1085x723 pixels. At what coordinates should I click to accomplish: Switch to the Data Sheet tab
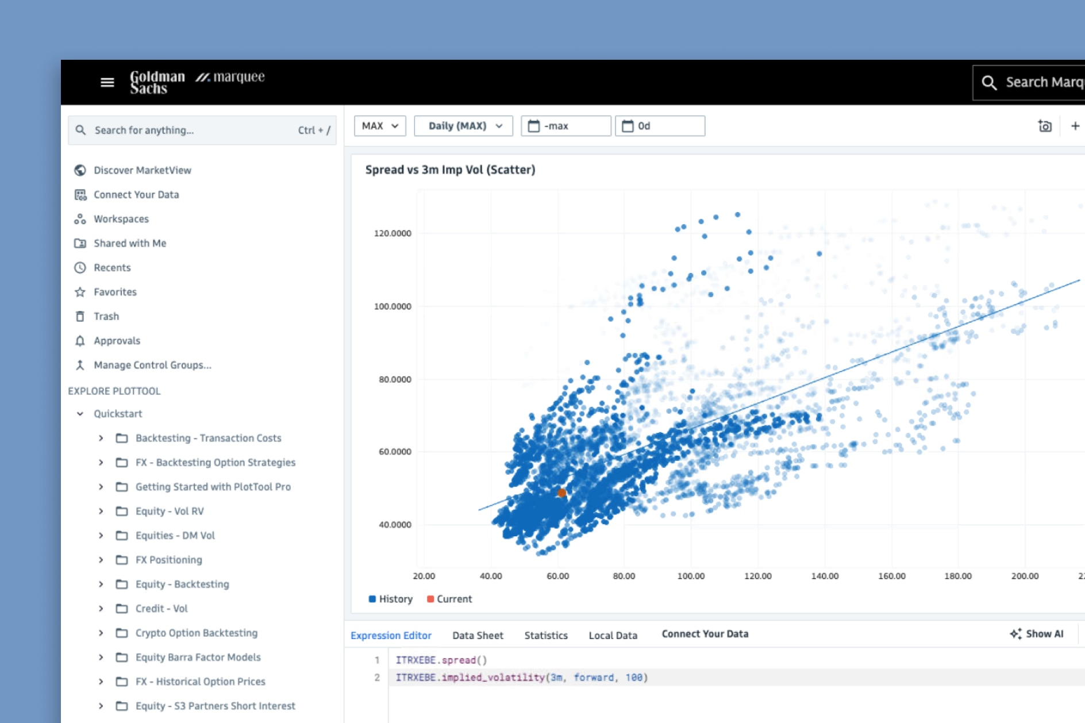(478, 635)
